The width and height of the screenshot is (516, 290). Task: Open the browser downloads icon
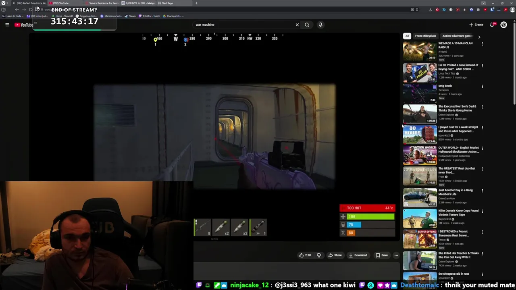tap(430, 10)
